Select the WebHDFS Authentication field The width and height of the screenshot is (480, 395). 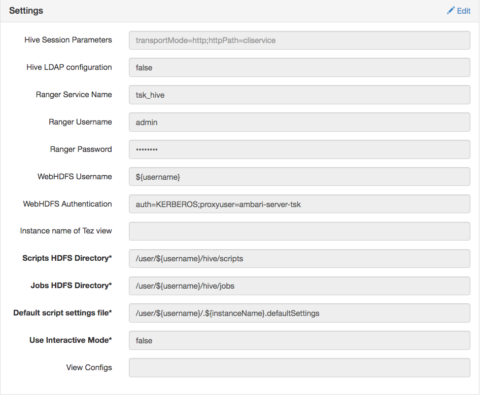point(299,204)
